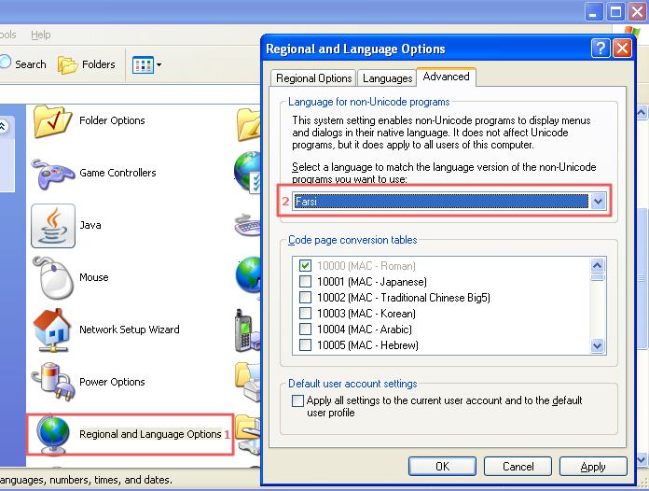Open the Network Setup Wizard icon

pyautogui.click(x=52, y=330)
